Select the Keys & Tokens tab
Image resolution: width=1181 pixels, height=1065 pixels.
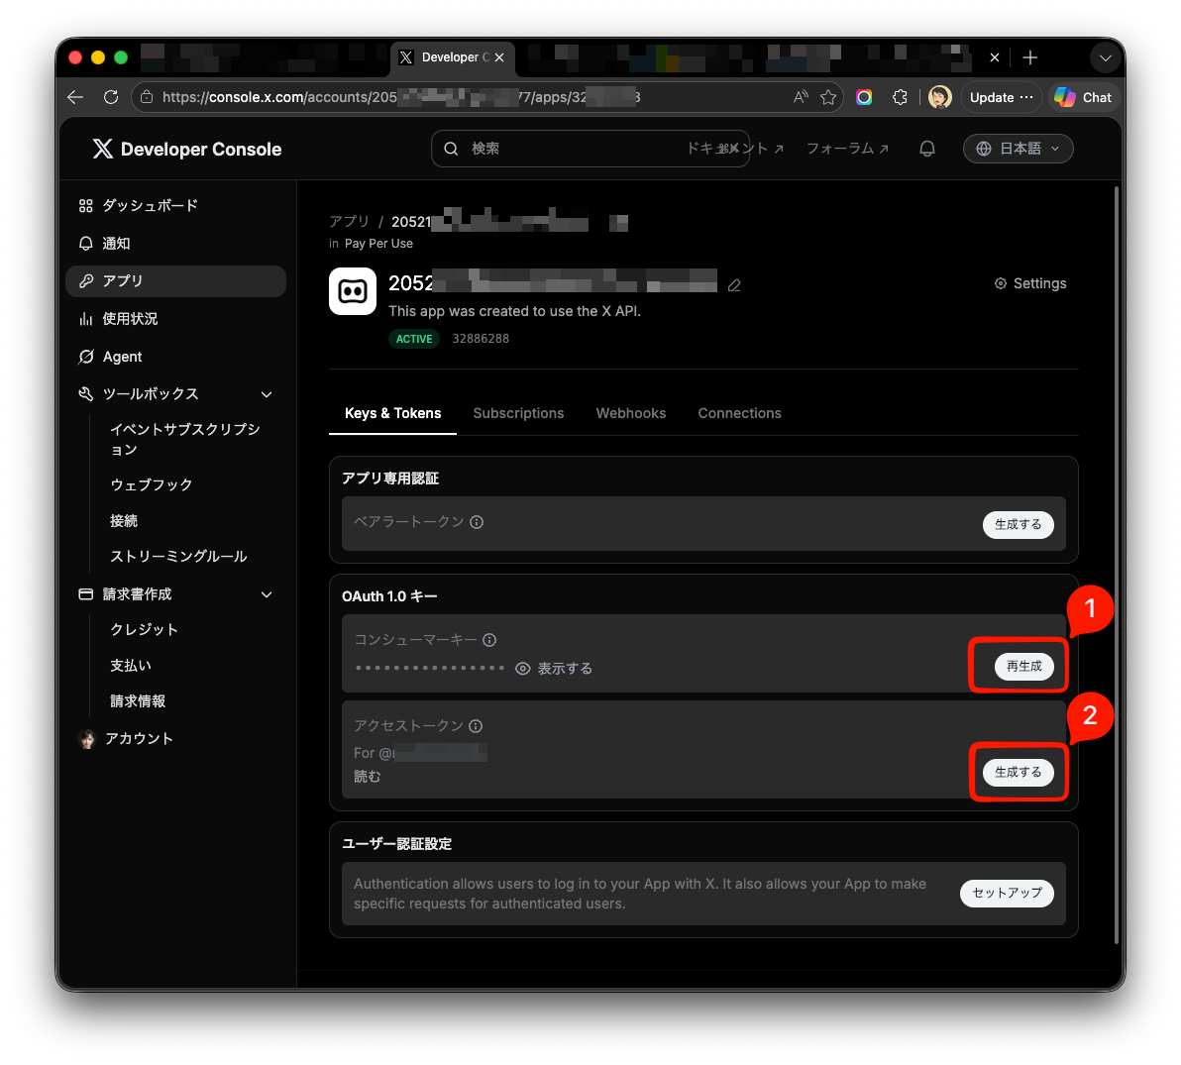coord(392,413)
